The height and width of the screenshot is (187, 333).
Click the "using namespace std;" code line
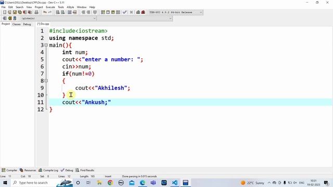[82, 38]
